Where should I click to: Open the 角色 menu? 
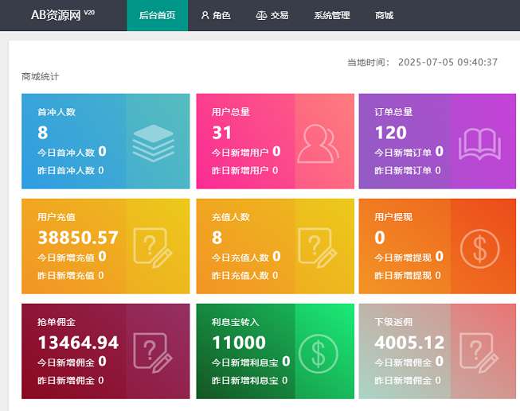216,15
